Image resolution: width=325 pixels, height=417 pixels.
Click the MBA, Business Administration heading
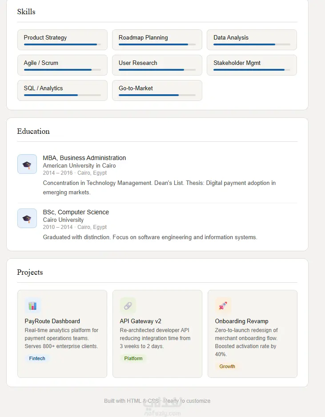pyautogui.click(x=84, y=158)
